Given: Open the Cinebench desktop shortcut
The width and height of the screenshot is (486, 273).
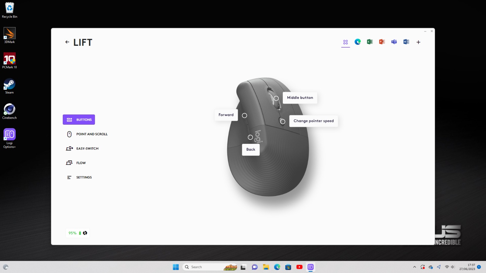Looking at the screenshot, I should click(9, 111).
